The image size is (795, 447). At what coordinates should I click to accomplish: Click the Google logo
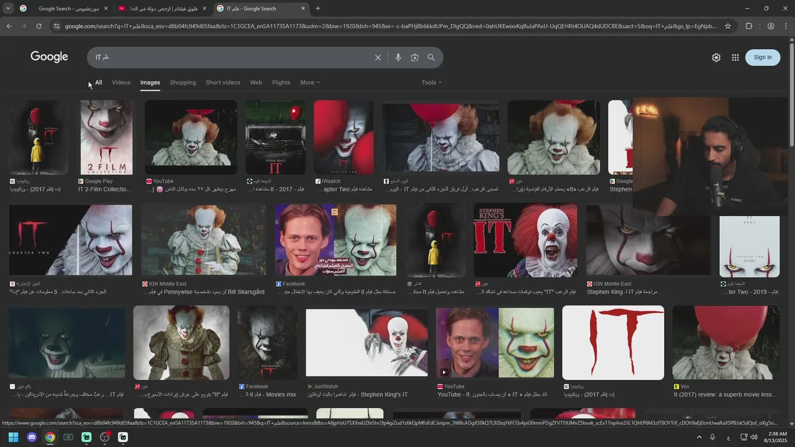[49, 57]
